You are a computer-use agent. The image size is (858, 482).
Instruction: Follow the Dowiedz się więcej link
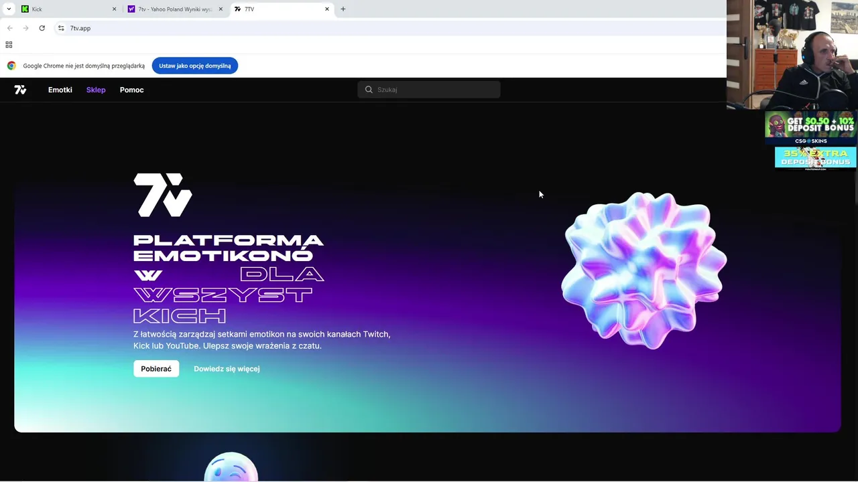click(x=227, y=369)
